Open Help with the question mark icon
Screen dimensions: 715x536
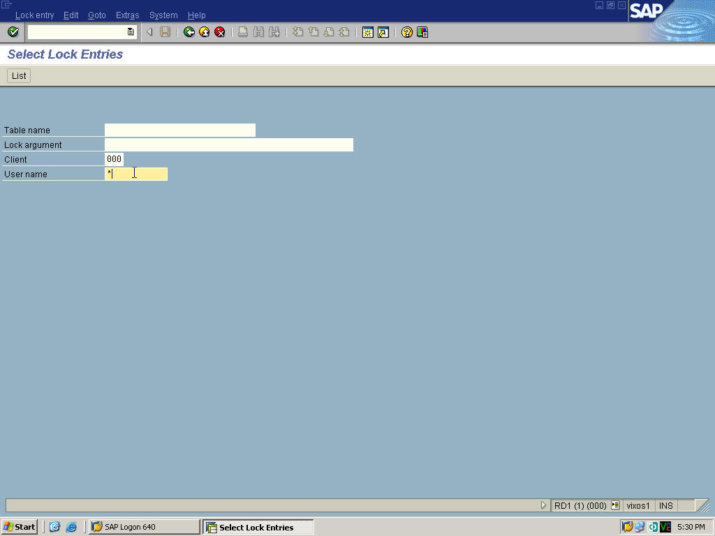[406, 31]
